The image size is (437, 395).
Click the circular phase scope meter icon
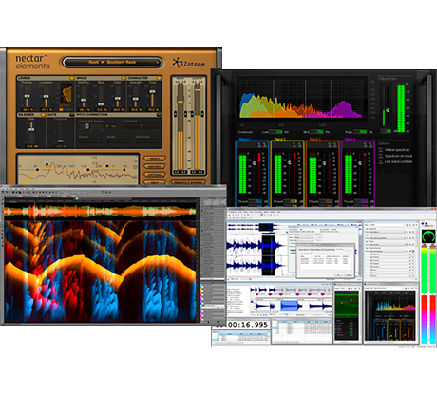pyautogui.click(x=428, y=236)
